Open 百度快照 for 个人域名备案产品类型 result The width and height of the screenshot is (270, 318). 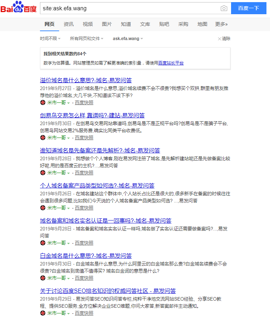click(84, 208)
